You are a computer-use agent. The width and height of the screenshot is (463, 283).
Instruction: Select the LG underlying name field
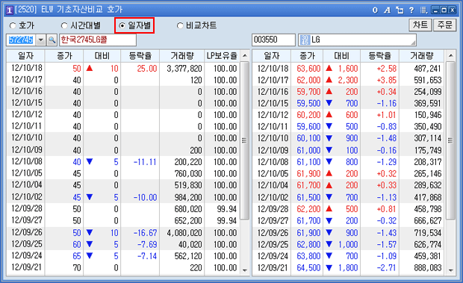point(357,40)
